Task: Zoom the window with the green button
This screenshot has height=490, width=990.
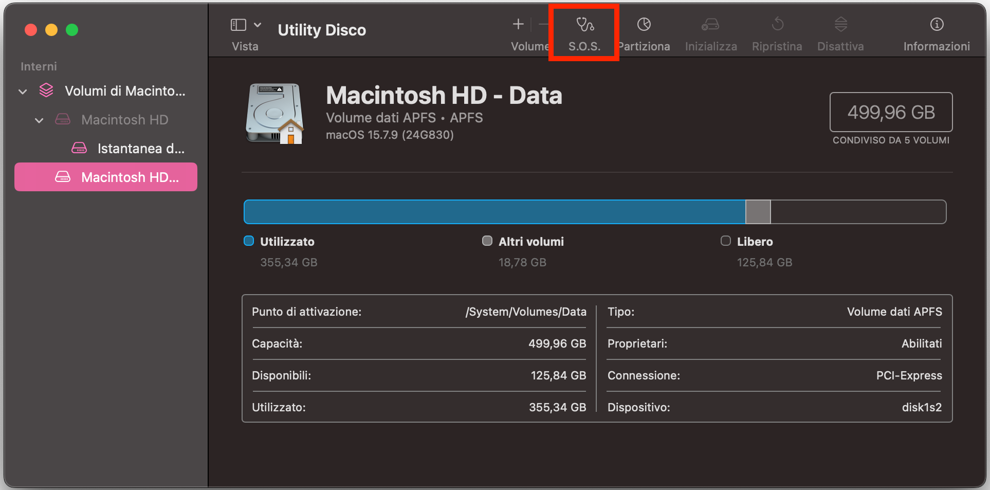Action: click(x=72, y=30)
